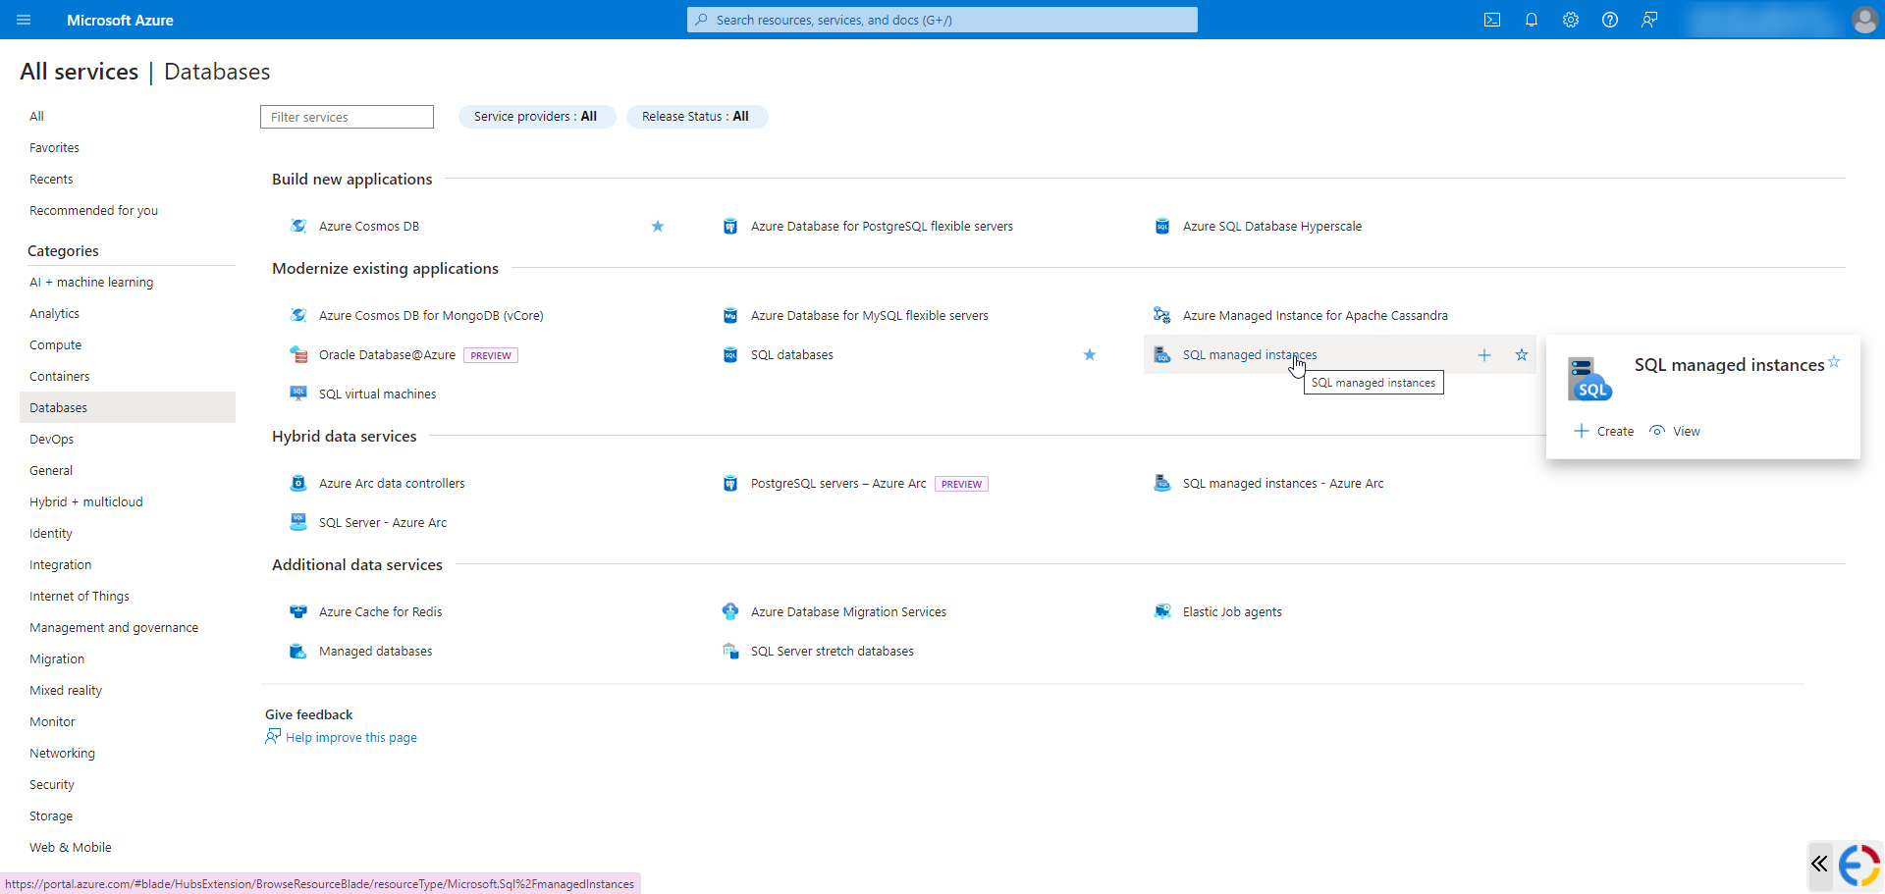
Task: Click the Azure Cache for Redis icon
Action: click(x=297, y=610)
